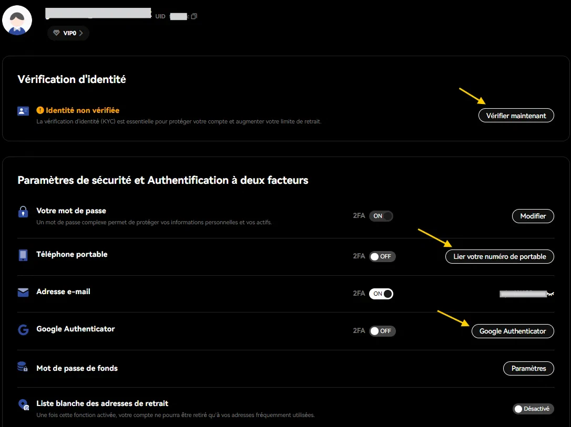Click the identity card verification icon

tap(22, 111)
